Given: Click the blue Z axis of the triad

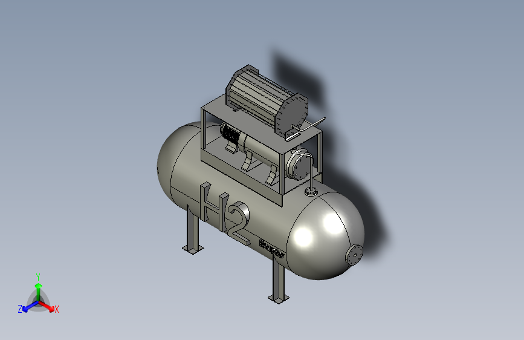Looking at the screenshot, I should pyautogui.click(x=30, y=306).
